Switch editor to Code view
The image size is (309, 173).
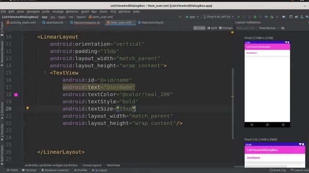[199, 28]
